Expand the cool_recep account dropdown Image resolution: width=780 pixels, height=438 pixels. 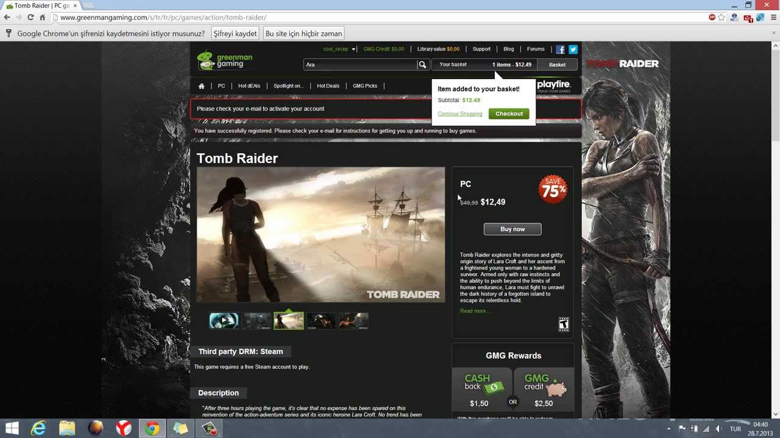coord(339,49)
